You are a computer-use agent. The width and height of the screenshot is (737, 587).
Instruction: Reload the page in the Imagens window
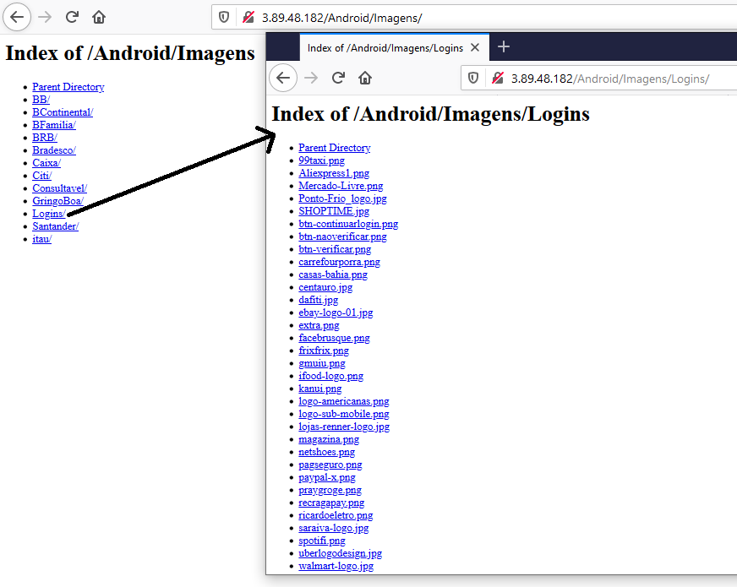coord(72,18)
